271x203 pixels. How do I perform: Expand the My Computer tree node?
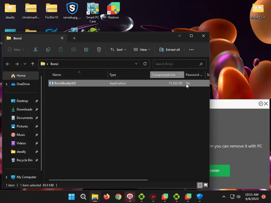point(7,177)
